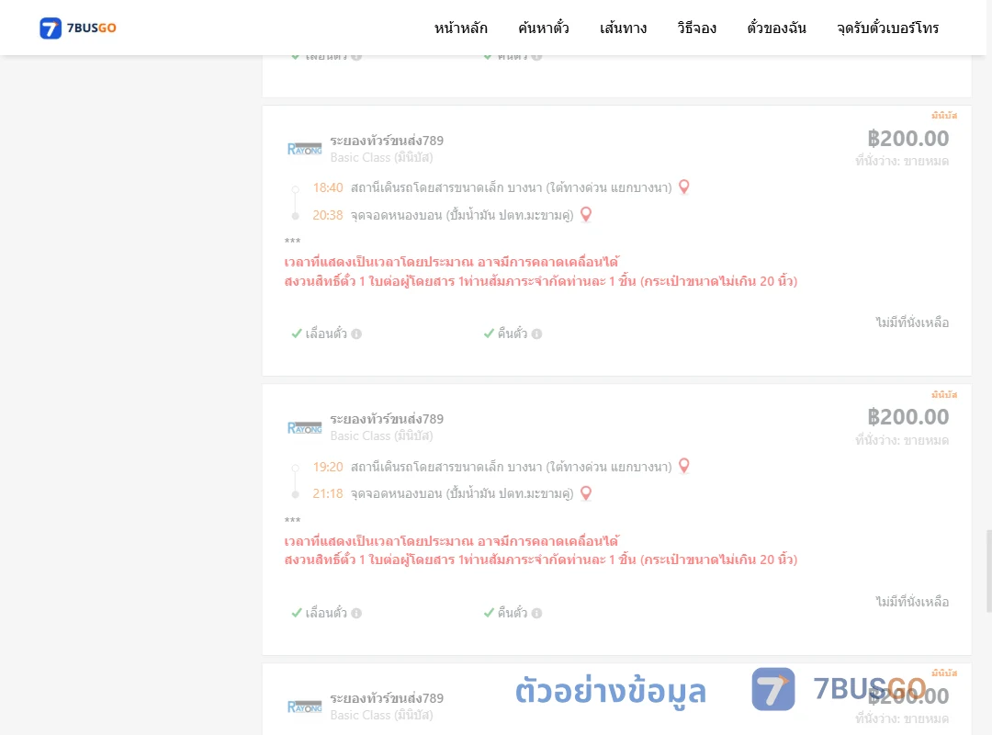The width and height of the screenshot is (992, 735).
Task: Click 18:40 departure time text
Action: point(328,188)
